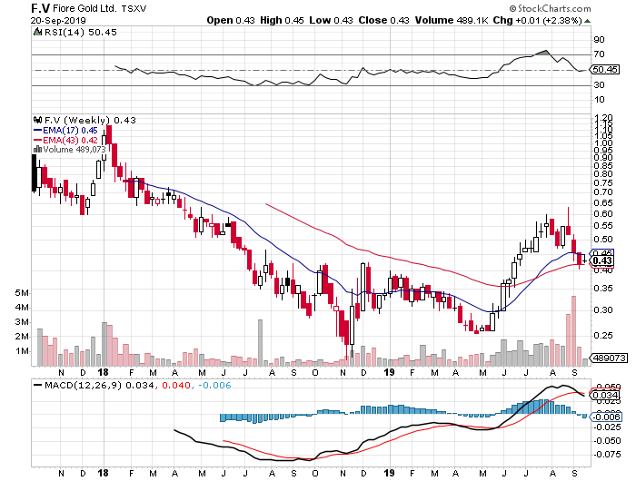Viewport: 636px width, 481px height.
Task: Click the Volume legend bar icon
Action: tap(36, 150)
